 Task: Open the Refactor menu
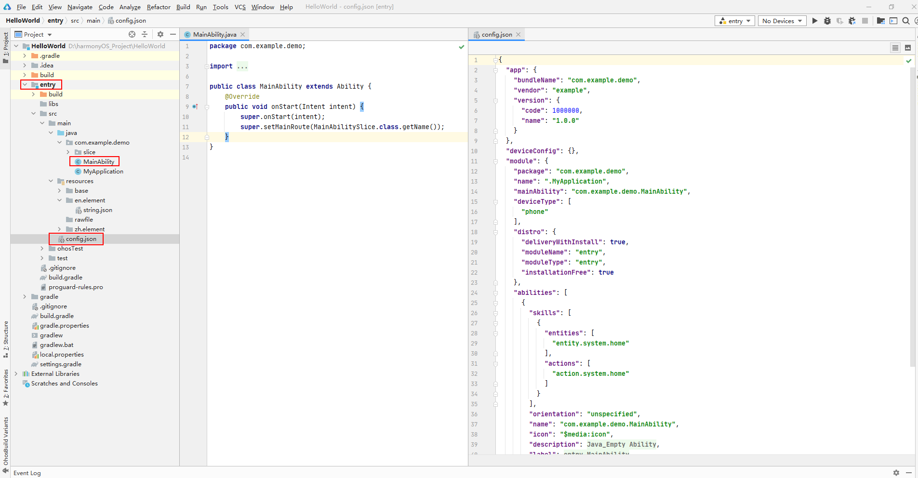(x=159, y=7)
